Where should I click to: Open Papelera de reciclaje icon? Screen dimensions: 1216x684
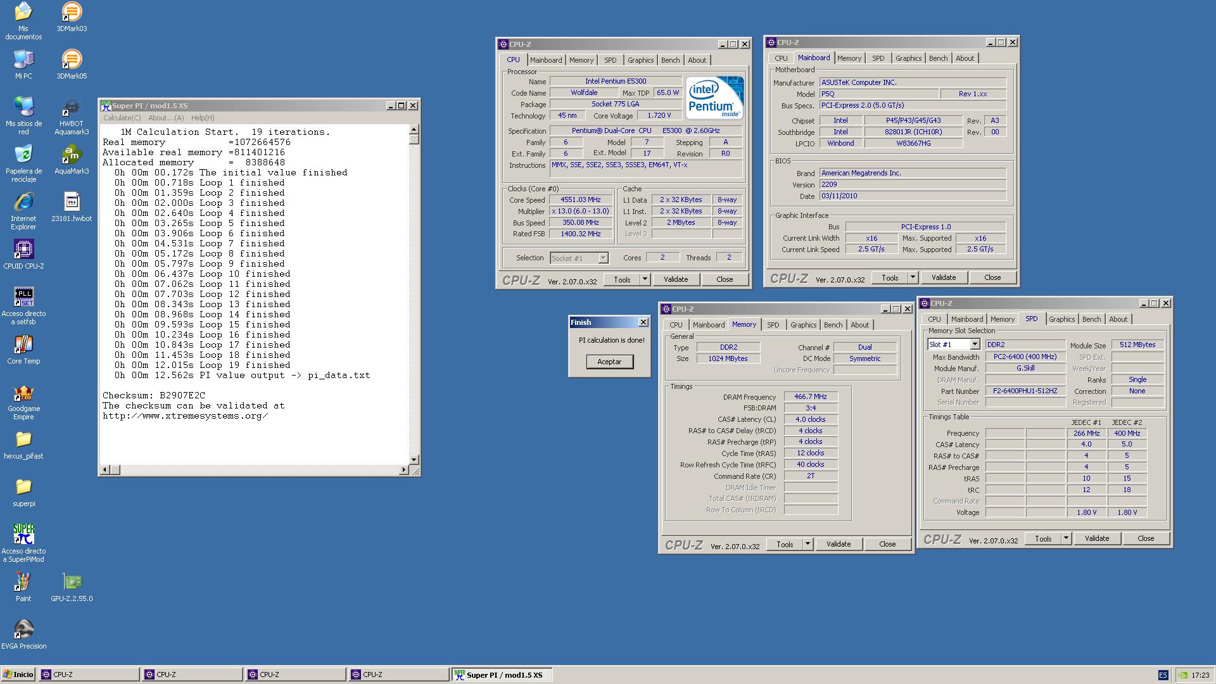click(x=23, y=163)
